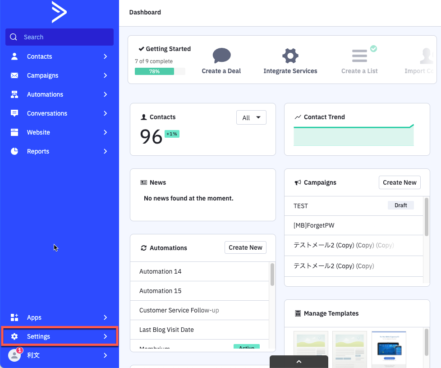Expand the Website menu chevron
This screenshot has width=441, height=368.
(105, 132)
